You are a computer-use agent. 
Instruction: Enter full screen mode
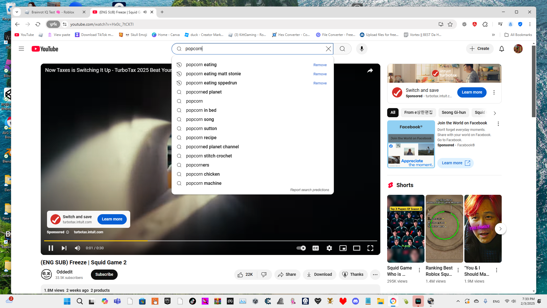click(x=370, y=248)
